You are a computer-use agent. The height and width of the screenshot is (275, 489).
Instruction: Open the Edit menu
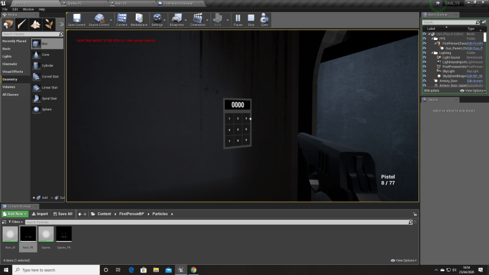[15, 10]
